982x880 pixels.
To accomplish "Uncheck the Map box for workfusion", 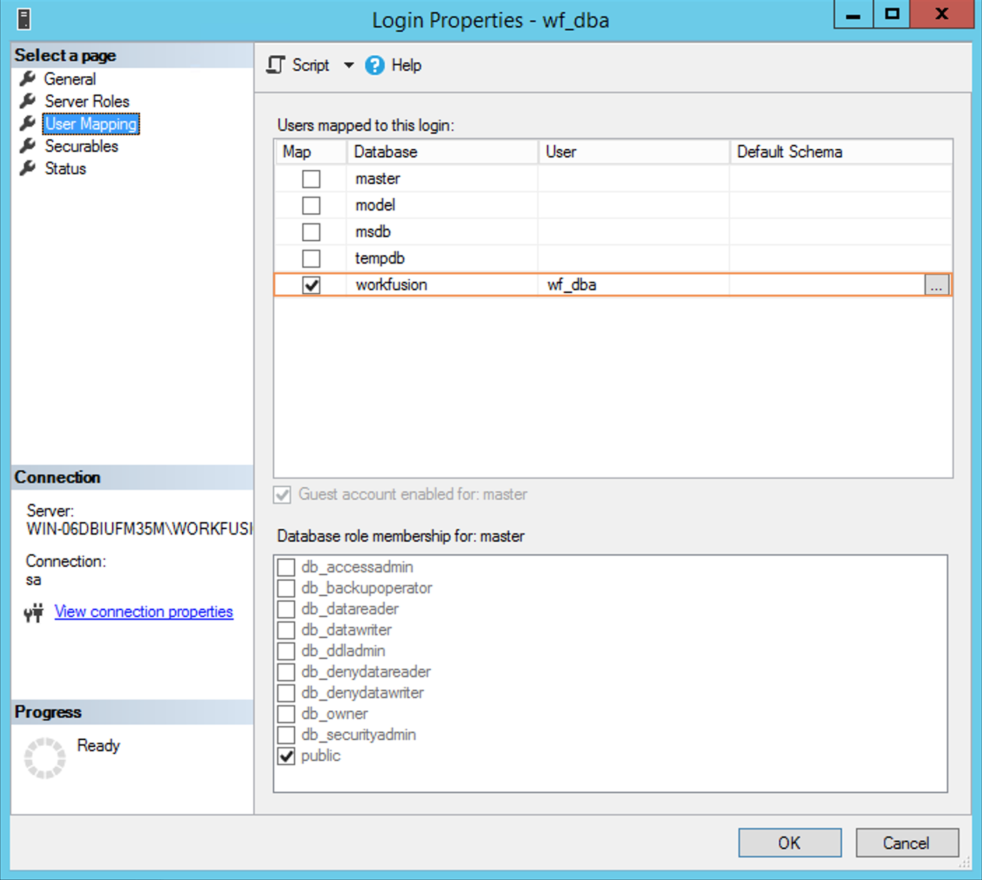I will pos(311,285).
